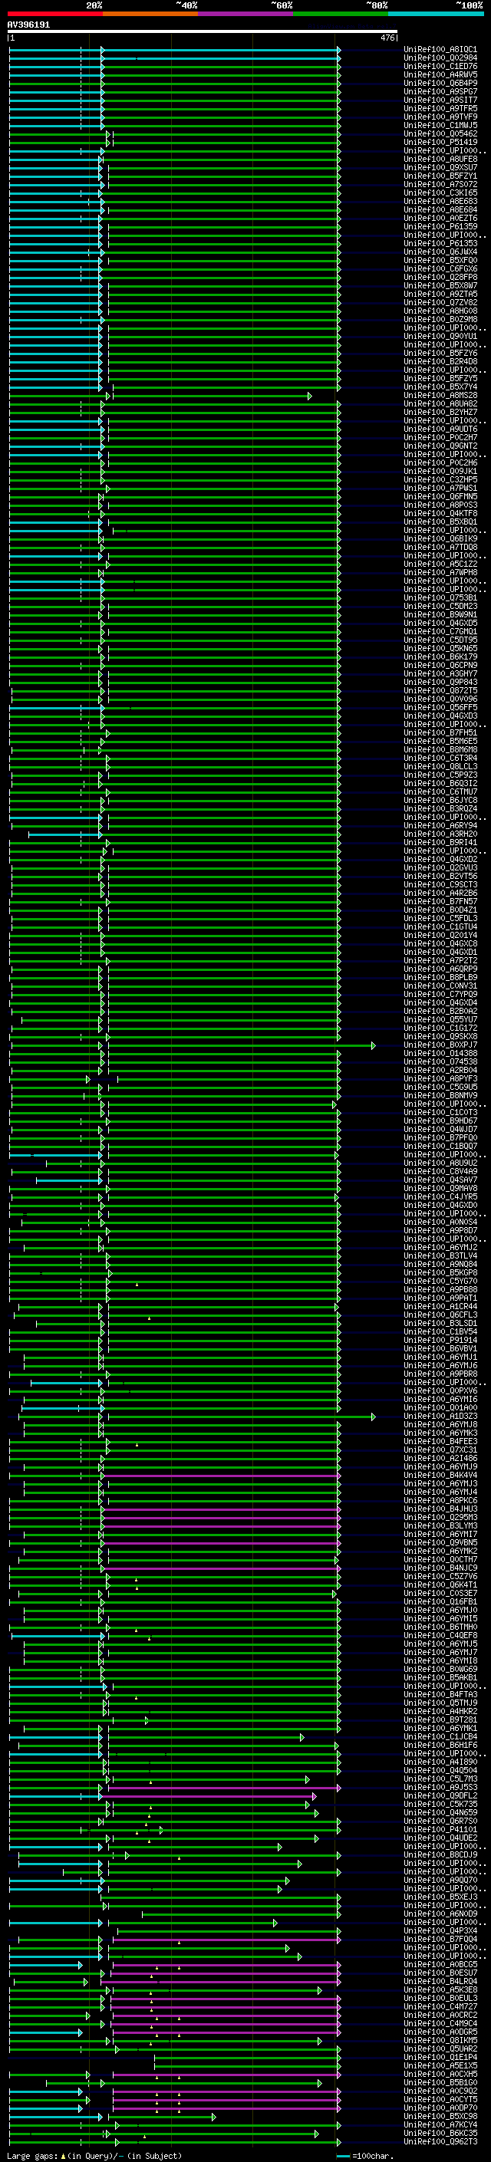Image resolution: width=491 pixels, height=2162 pixels.
Task: Open hit UniRef100_C1MWJ5
Action: [440, 126]
